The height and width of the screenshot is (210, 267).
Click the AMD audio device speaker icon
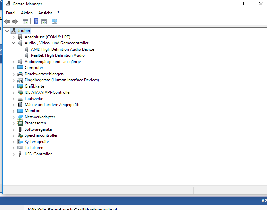tap(26, 49)
